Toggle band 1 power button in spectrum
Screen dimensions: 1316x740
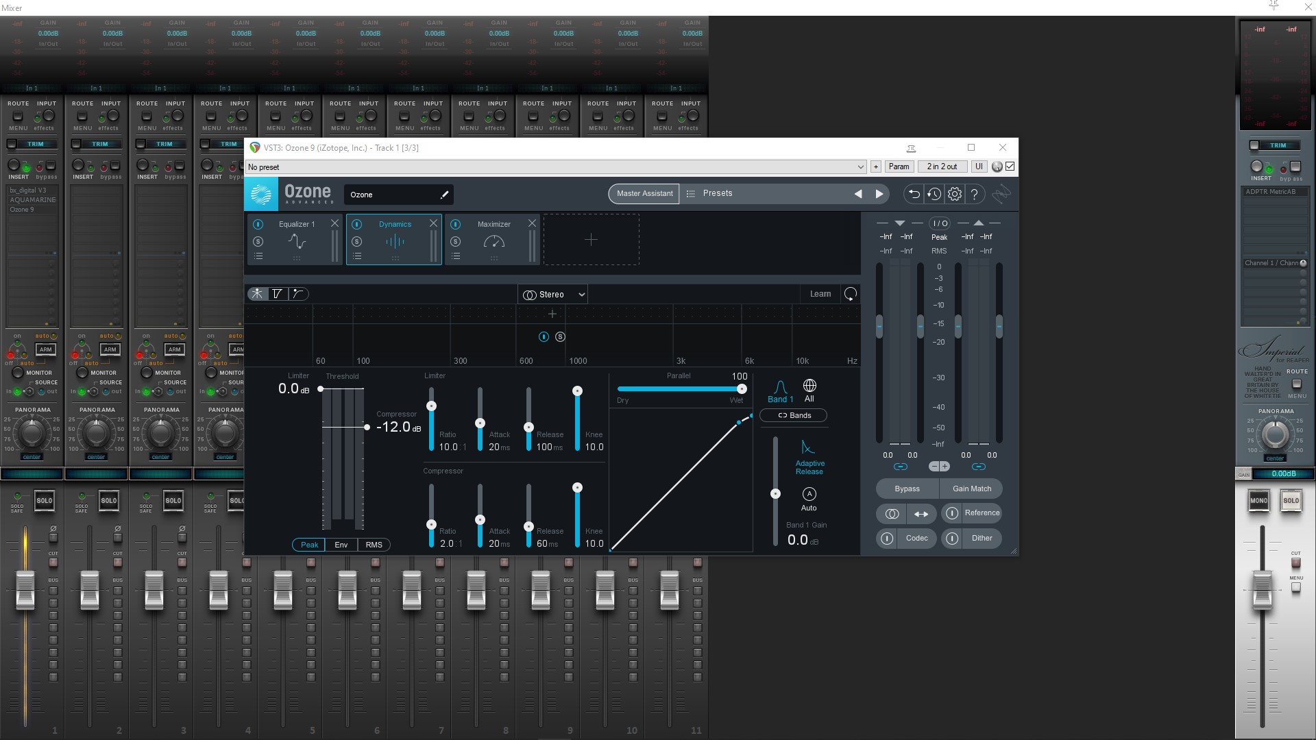tap(544, 336)
